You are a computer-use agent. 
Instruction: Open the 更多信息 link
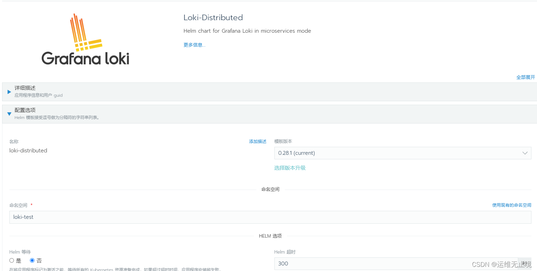[x=194, y=45]
